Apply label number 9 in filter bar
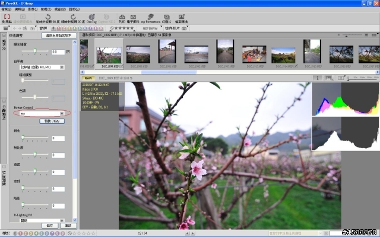 pyautogui.click(x=101, y=28)
